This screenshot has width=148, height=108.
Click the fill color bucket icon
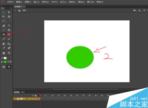[x=2, y=62]
